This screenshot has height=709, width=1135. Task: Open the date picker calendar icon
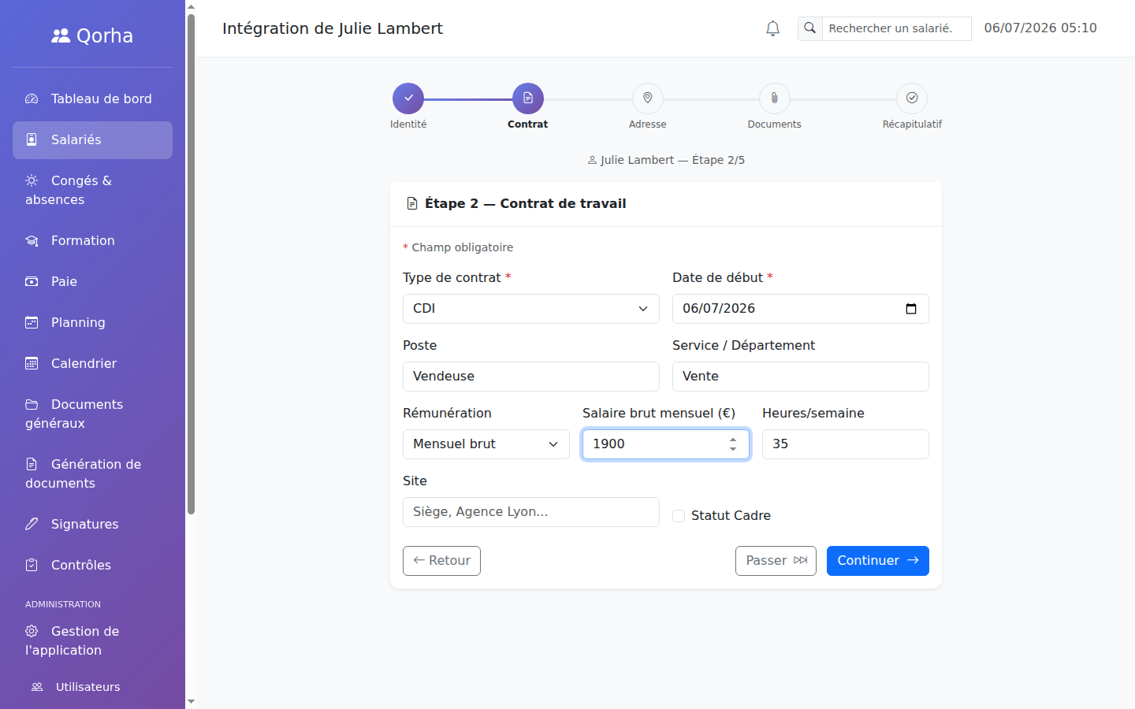click(x=911, y=309)
